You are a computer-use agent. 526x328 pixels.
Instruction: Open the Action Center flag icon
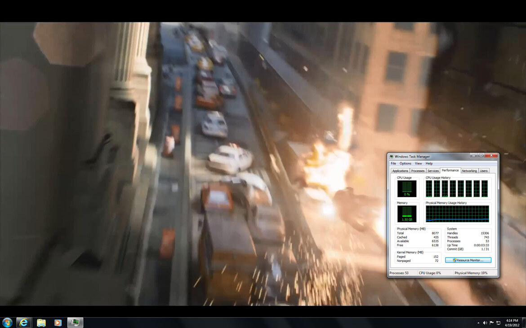pos(492,323)
